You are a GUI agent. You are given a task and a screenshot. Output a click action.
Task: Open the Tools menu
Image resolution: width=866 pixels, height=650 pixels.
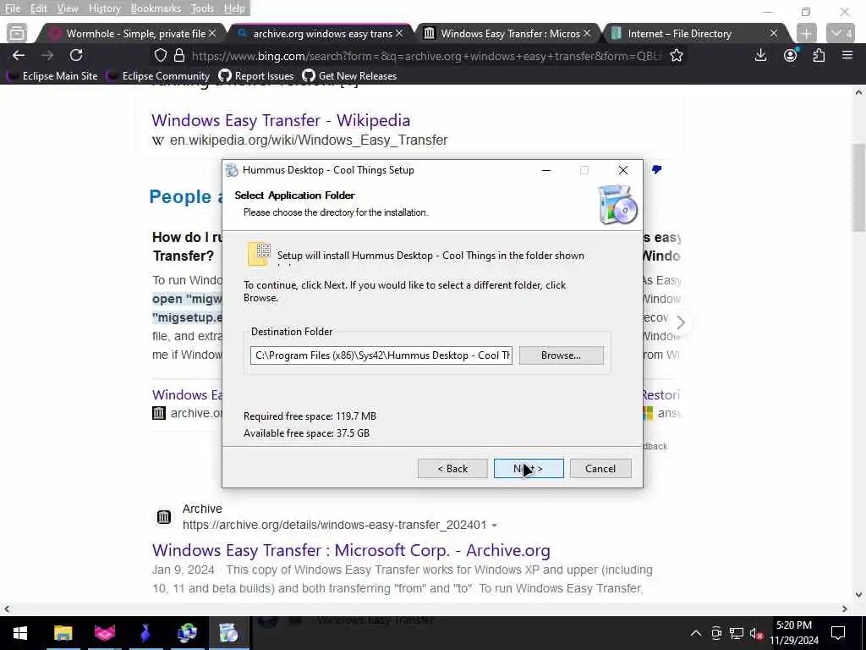click(201, 8)
